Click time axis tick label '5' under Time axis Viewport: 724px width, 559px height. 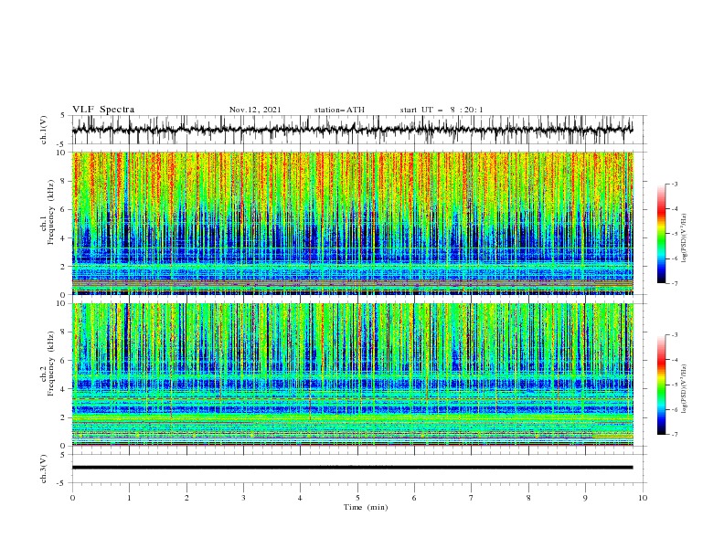pos(357,498)
